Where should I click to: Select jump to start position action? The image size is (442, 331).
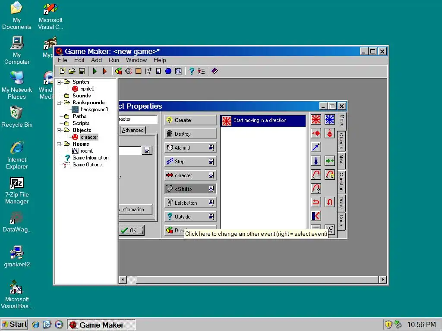[x=329, y=175]
